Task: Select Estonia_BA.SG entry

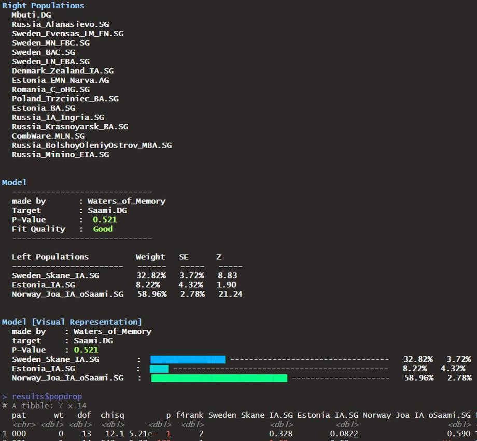Action: pyautogui.click(x=44, y=108)
